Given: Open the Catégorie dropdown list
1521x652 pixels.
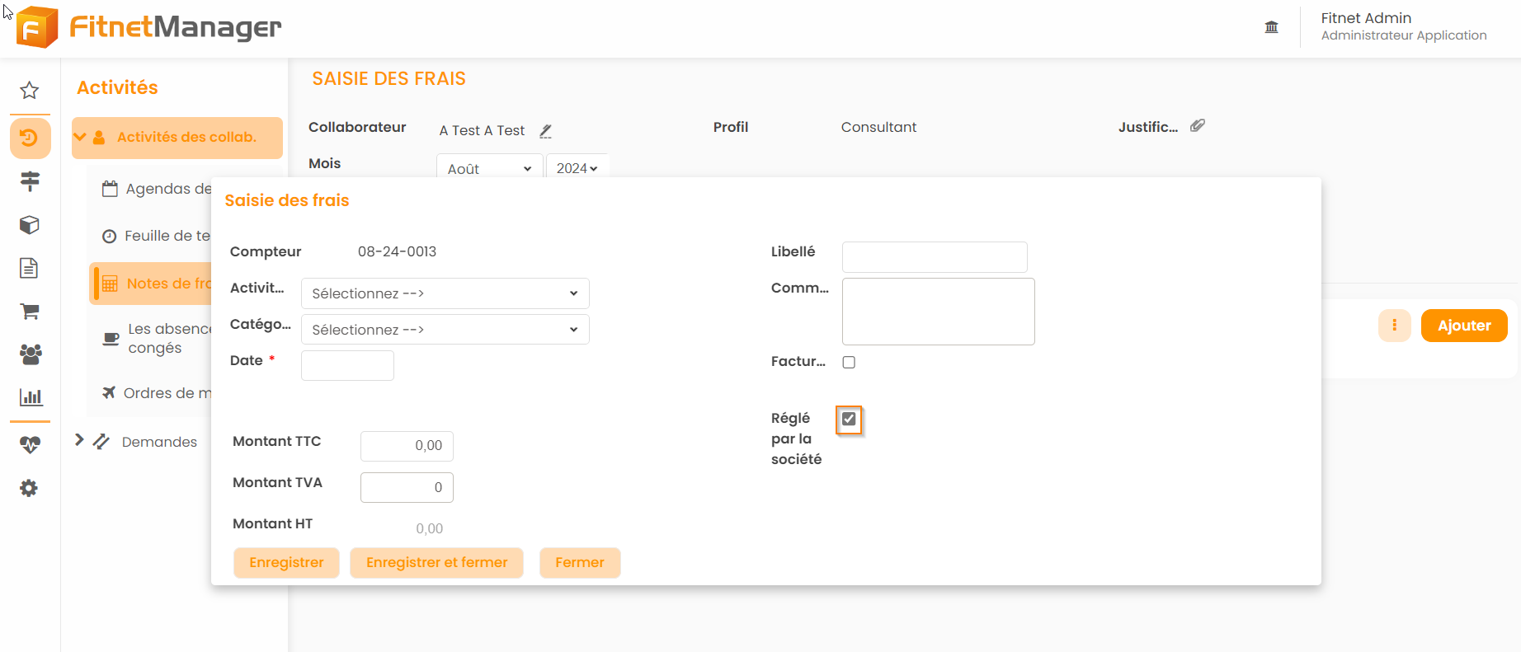Looking at the screenshot, I should point(445,330).
